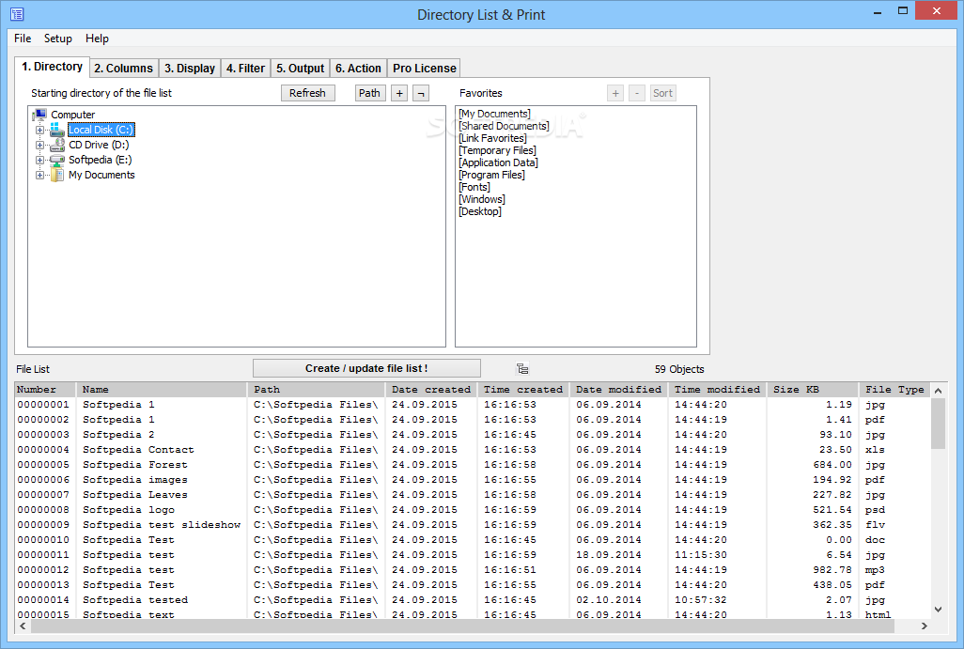Click the File Type column header
The height and width of the screenshot is (649, 964).
coord(894,390)
